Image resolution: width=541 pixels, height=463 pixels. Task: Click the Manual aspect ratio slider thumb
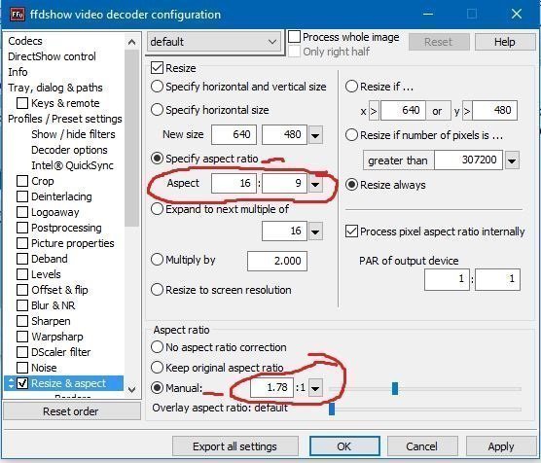tap(395, 388)
